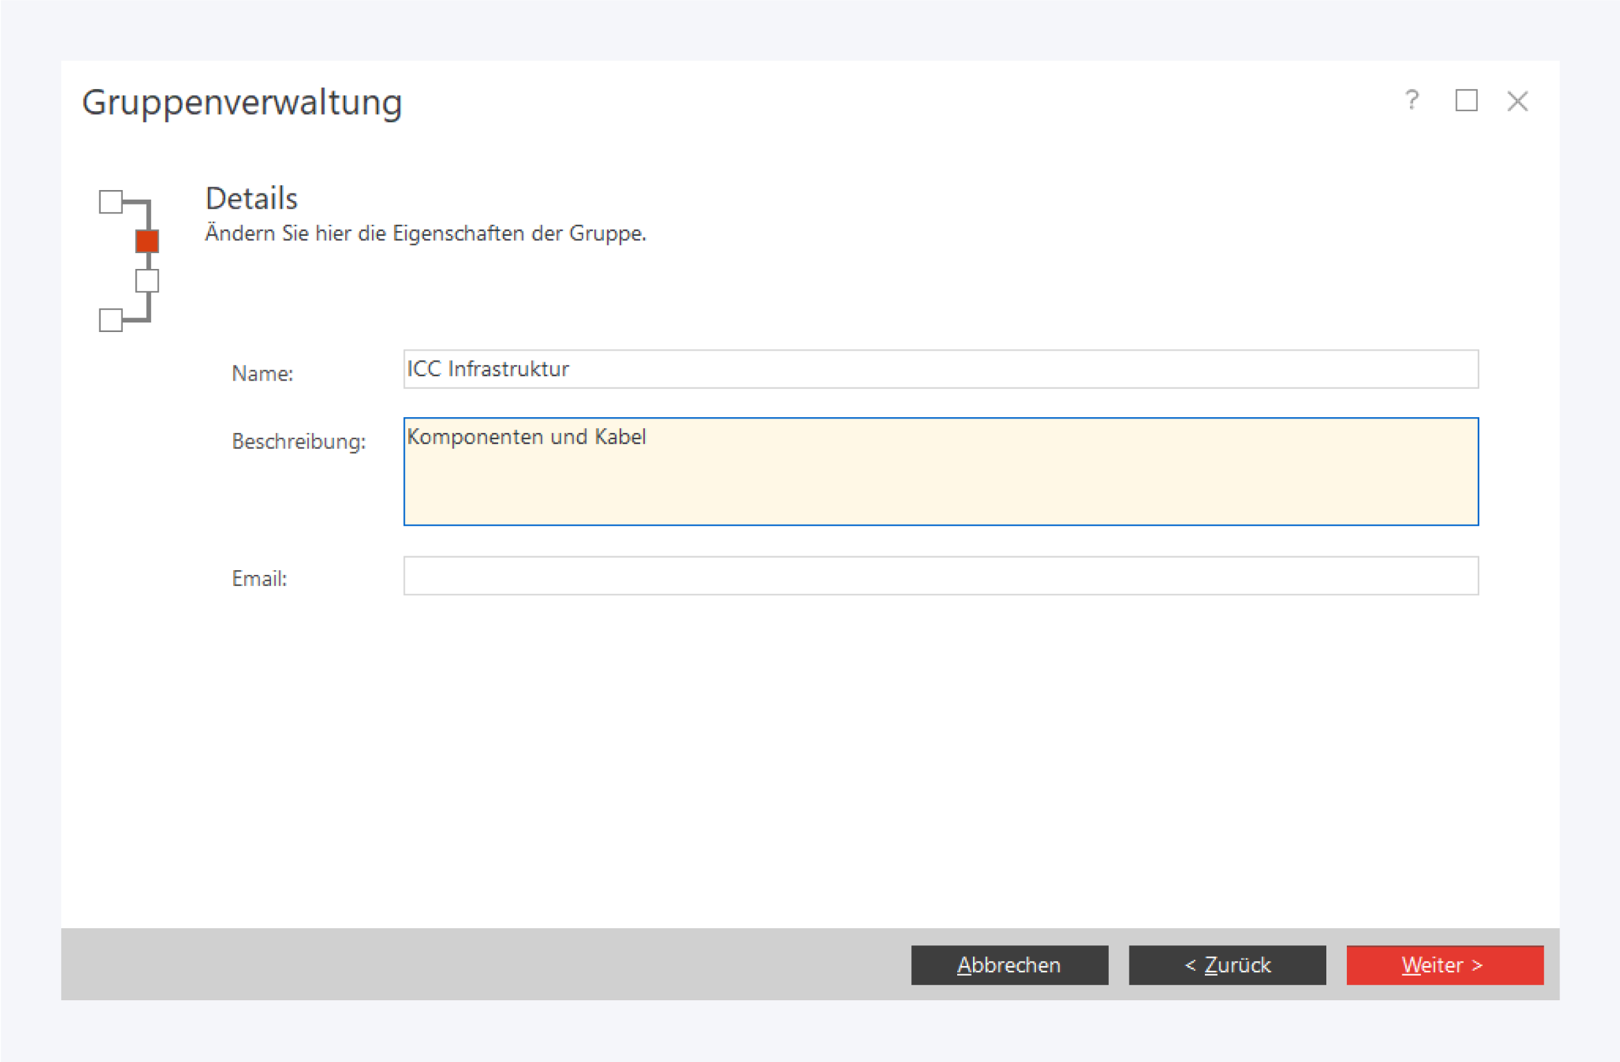Maximize the Gruppenverwaltung dialog
This screenshot has width=1620, height=1062.
(x=1466, y=101)
